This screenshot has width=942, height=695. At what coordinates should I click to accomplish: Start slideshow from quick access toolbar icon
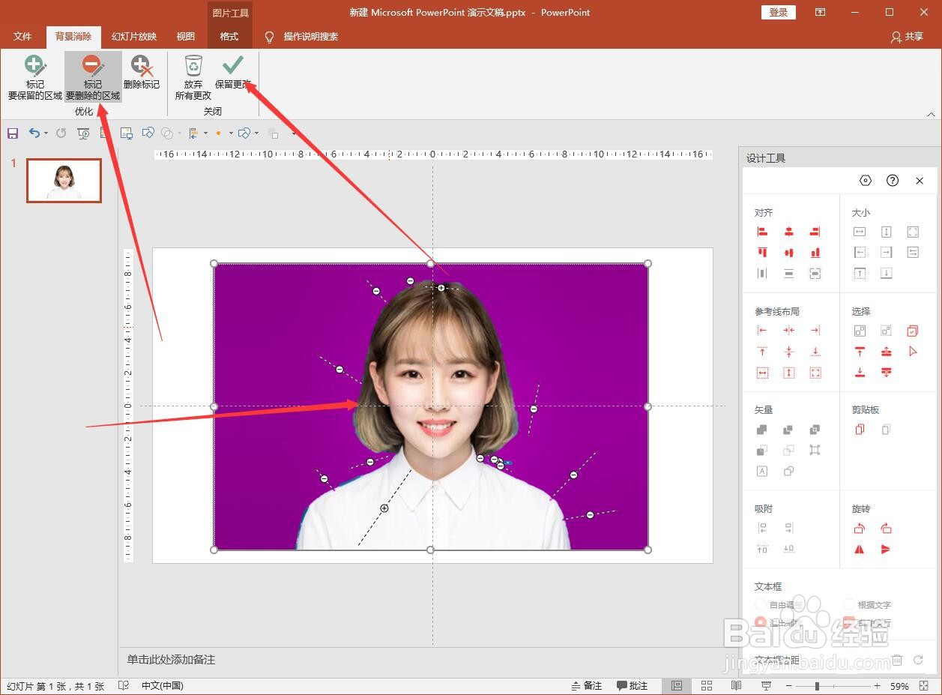[x=83, y=133]
